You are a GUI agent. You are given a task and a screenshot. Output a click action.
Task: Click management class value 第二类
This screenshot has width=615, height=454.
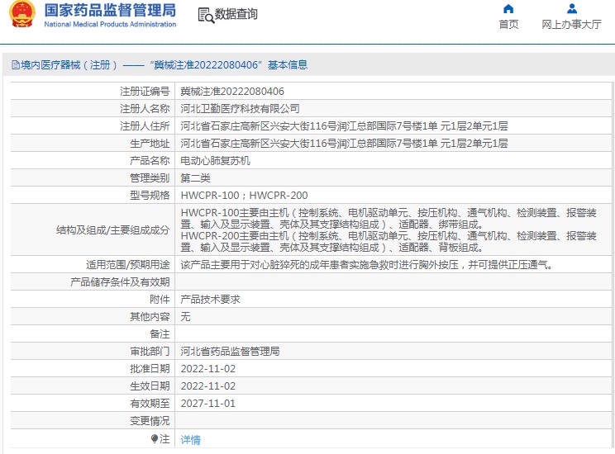coord(195,177)
